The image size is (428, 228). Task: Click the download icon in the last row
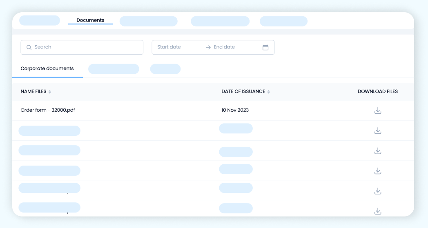coord(378,211)
